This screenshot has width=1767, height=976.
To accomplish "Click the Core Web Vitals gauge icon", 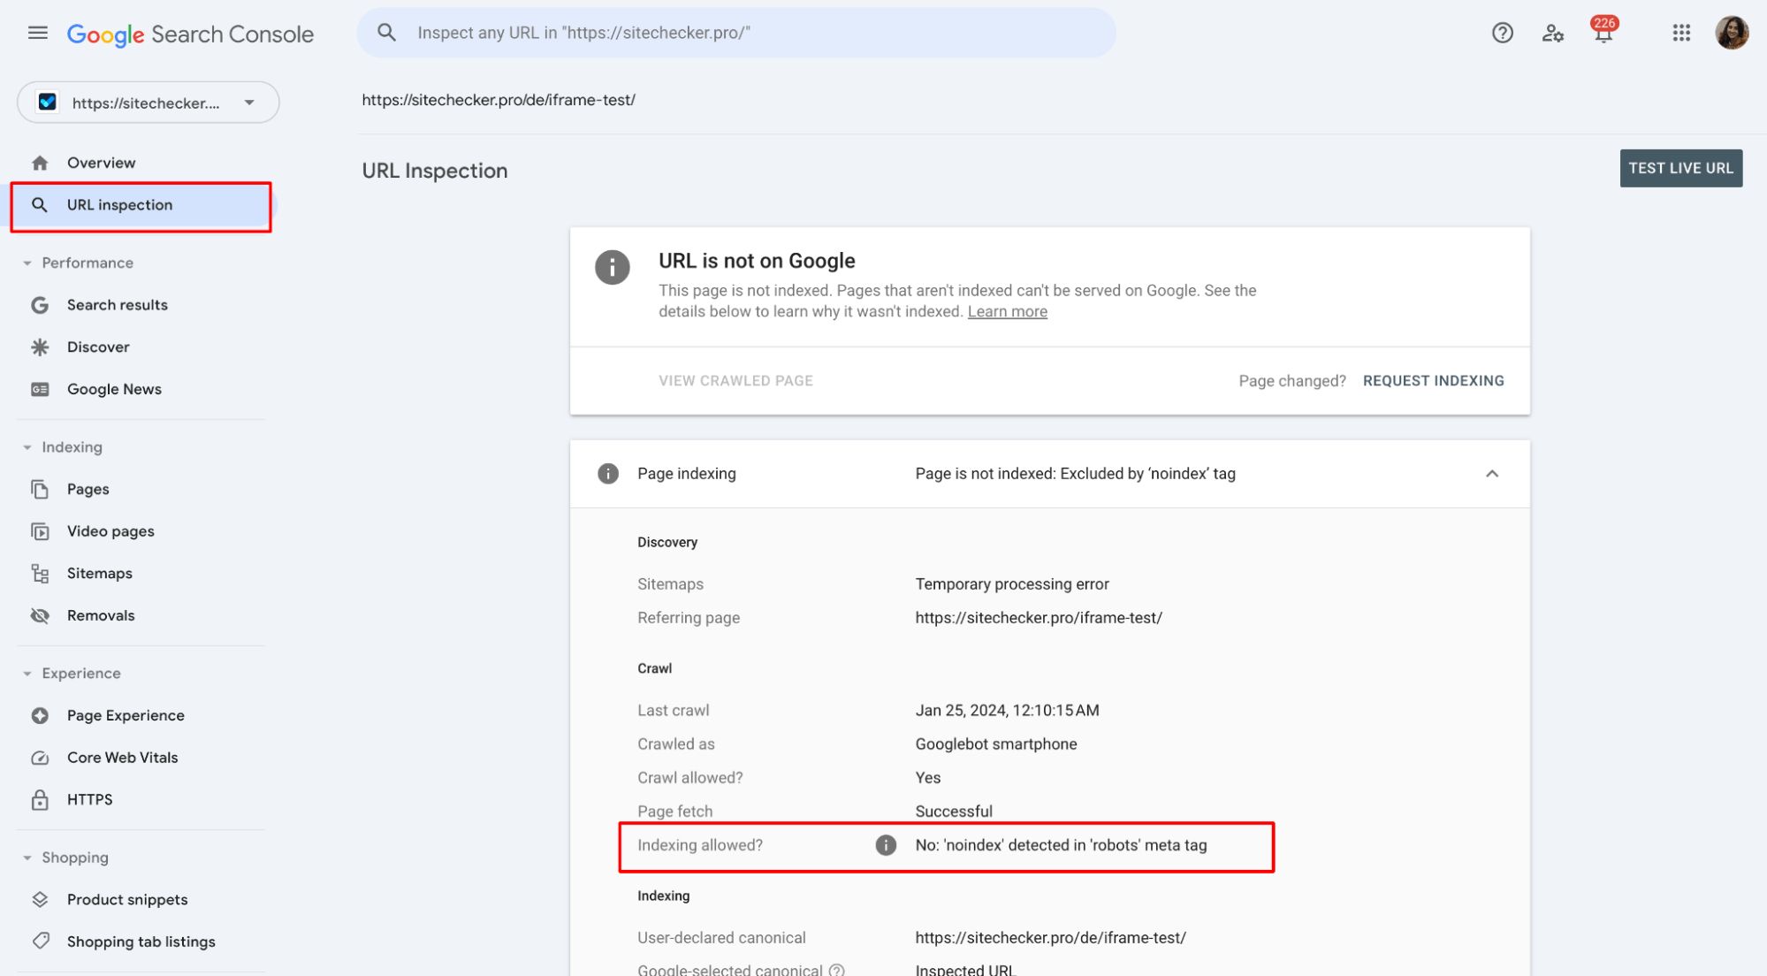I will pos(40,758).
